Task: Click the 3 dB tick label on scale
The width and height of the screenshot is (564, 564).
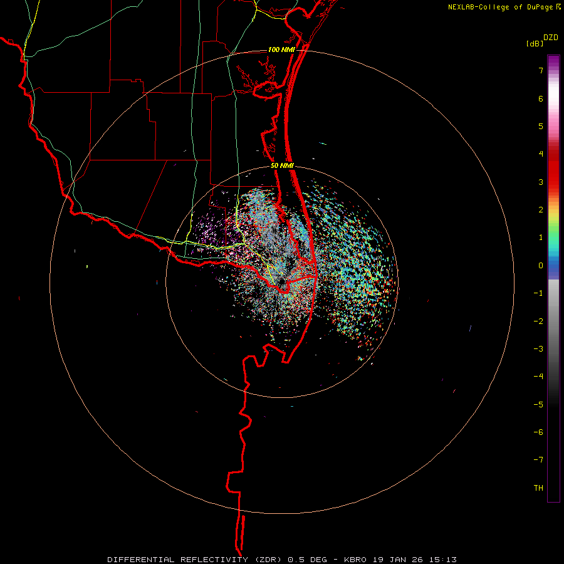Action: click(x=541, y=182)
